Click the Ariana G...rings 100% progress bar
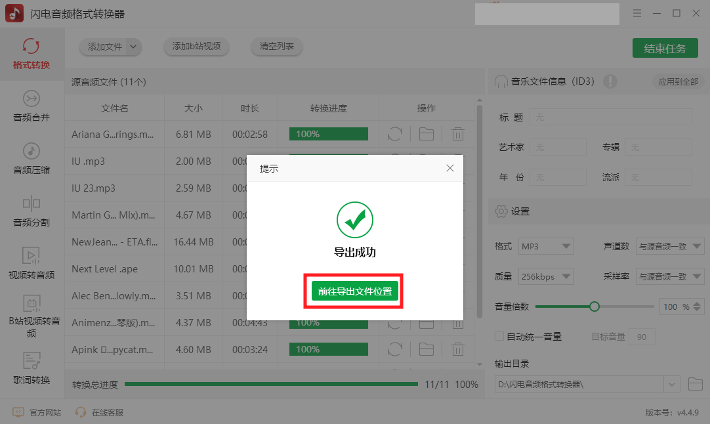This screenshot has width=710, height=424. (329, 134)
